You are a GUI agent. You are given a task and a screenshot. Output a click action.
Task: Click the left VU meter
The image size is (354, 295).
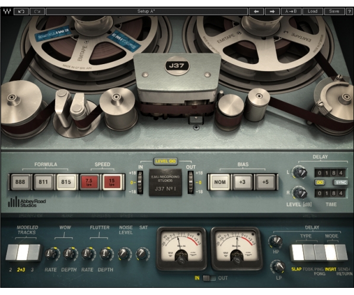(181, 249)
